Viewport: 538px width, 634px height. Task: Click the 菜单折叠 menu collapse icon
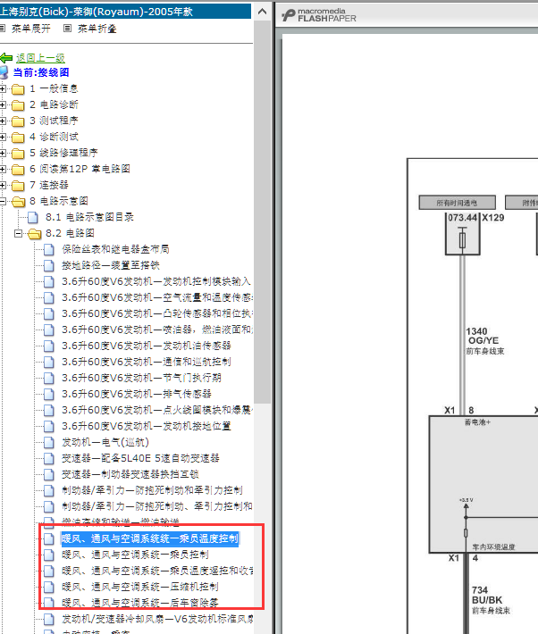[x=68, y=29]
